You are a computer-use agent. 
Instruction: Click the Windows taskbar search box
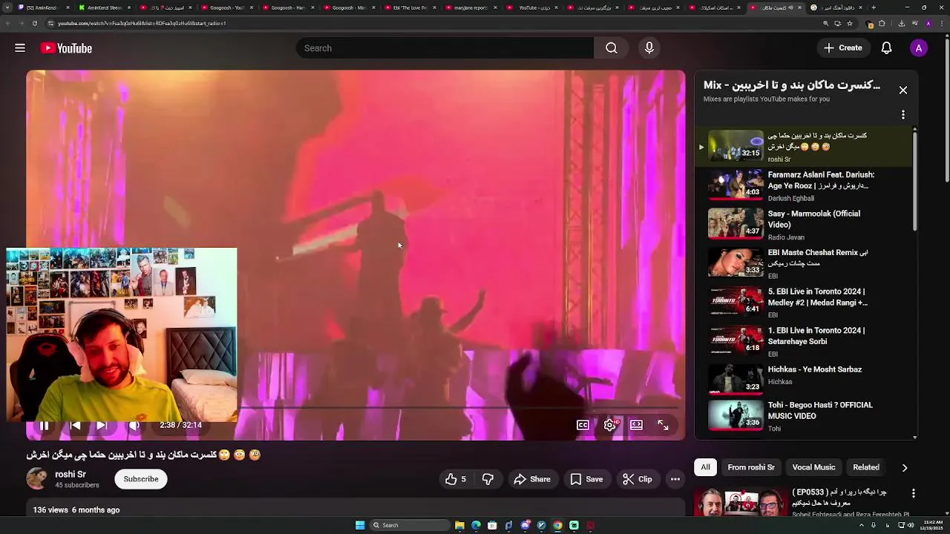pos(410,525)
